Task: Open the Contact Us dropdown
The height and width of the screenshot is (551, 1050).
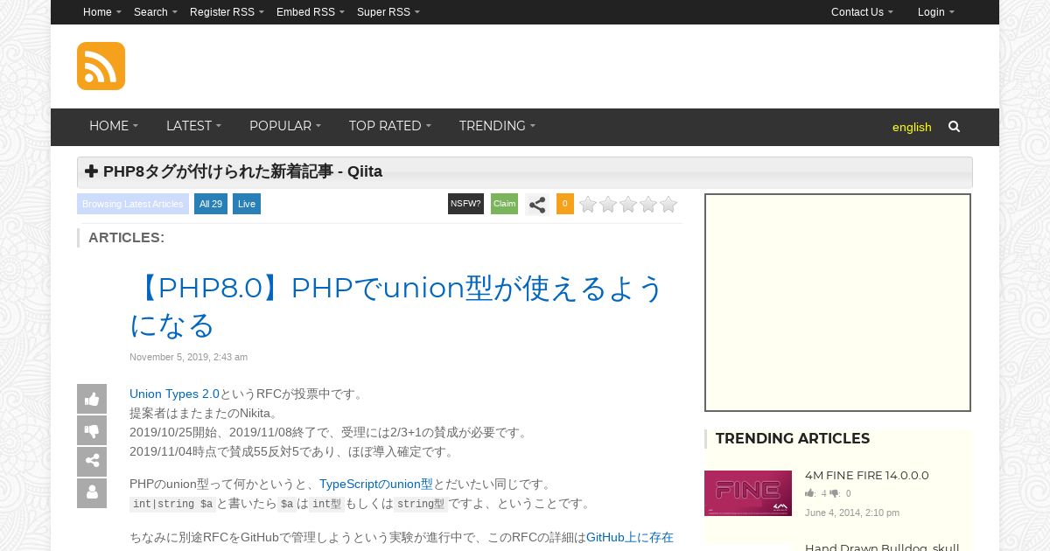Action: [x=862, y=12]
